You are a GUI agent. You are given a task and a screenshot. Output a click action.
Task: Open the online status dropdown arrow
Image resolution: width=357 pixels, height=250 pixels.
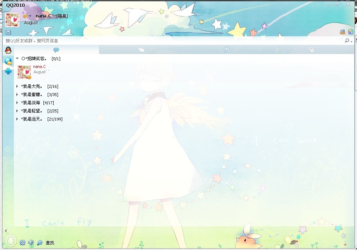(x=30, y=16)
